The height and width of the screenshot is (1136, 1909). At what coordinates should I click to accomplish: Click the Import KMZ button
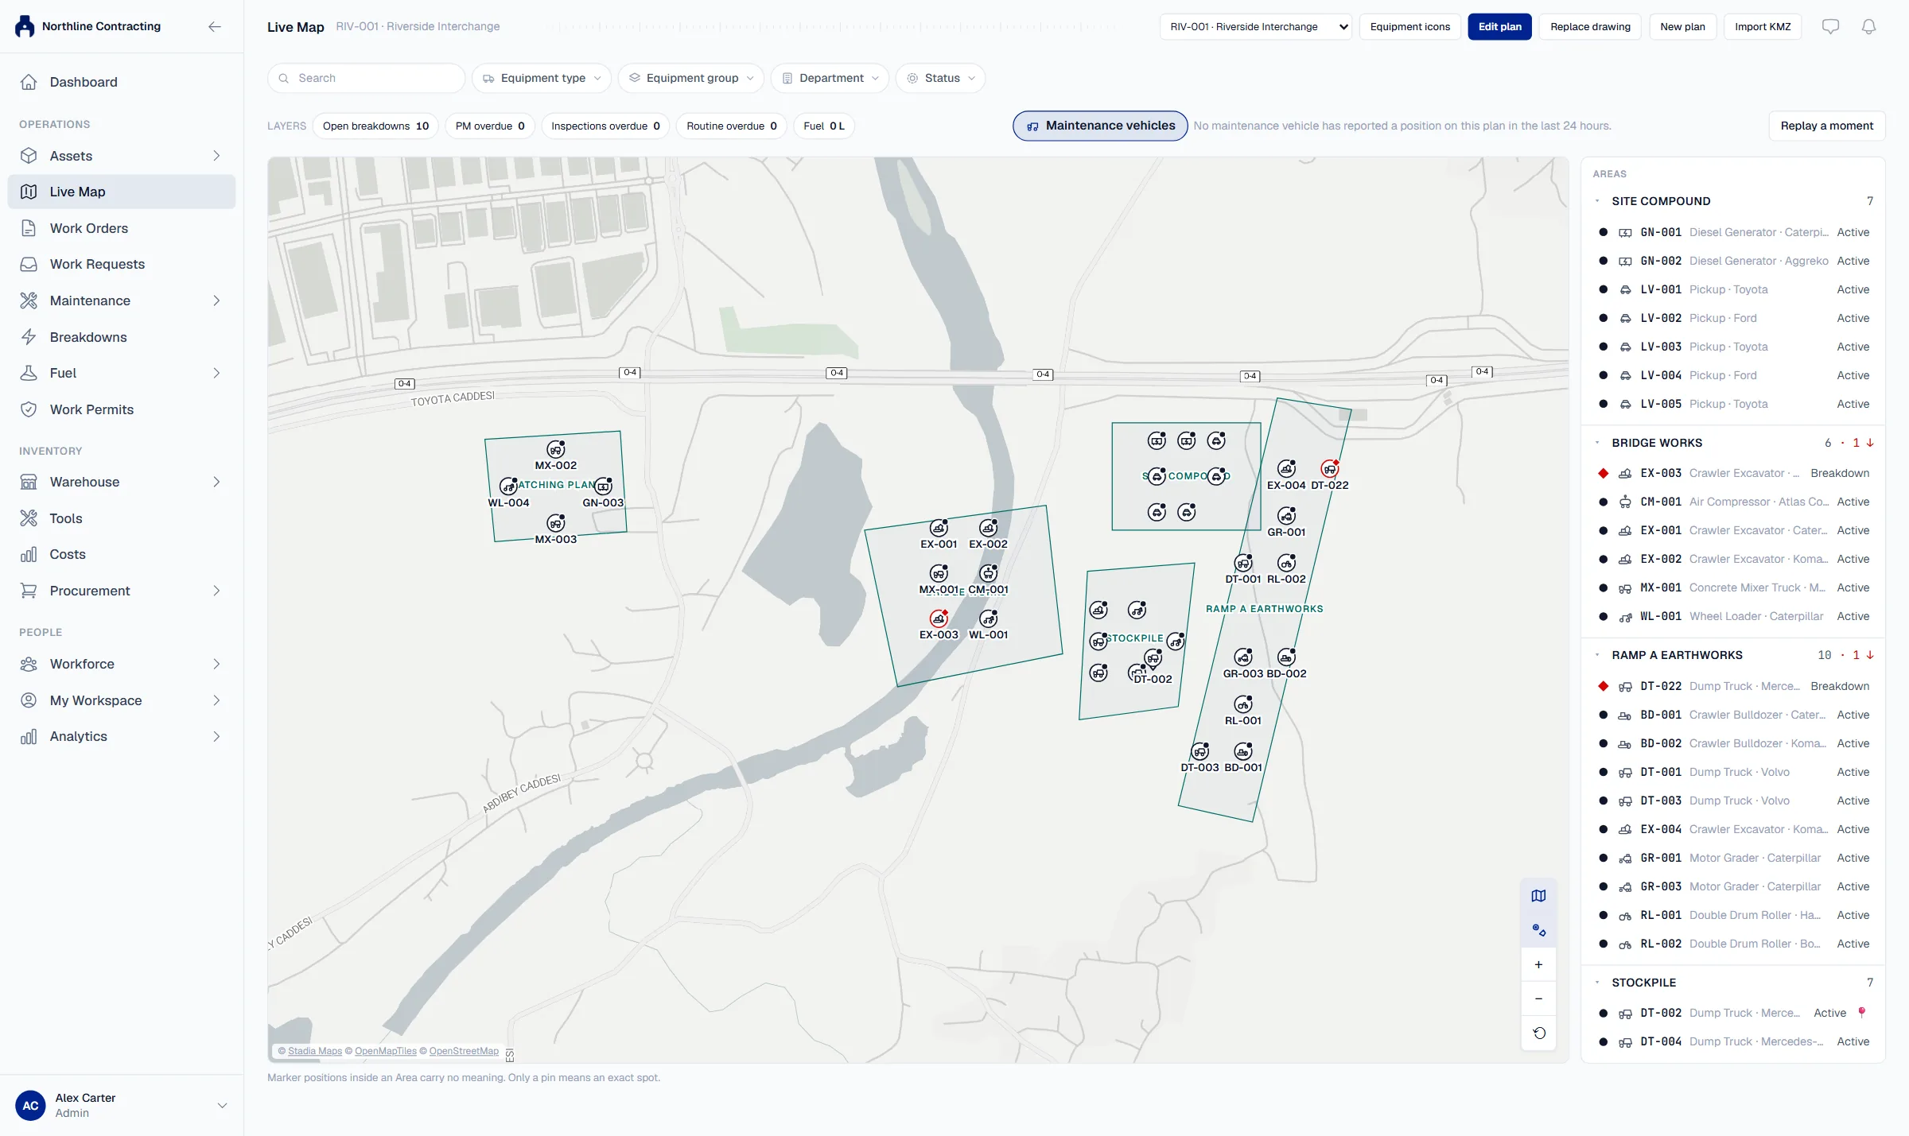pyautogui.click(x=1763, y=26)
